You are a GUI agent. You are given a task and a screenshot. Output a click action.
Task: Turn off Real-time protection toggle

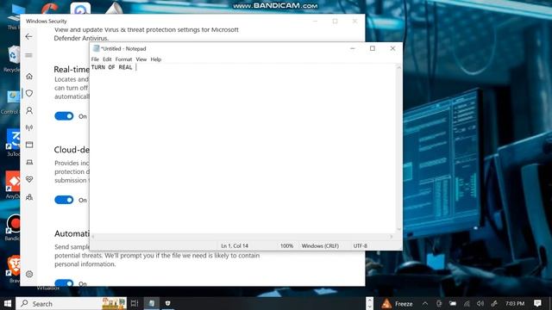tap(64, 116)
